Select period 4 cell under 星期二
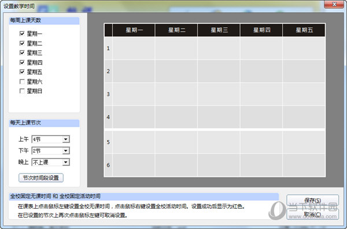Screen dimensions: 347x229 click(x=176, y=117)
